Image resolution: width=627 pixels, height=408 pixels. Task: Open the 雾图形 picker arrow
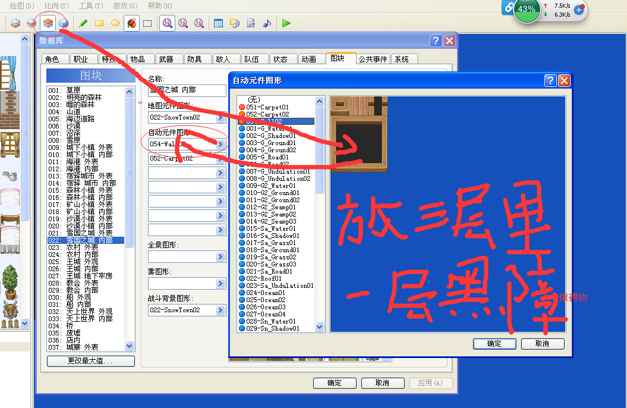pyautogui.click(x=220, y=283)
